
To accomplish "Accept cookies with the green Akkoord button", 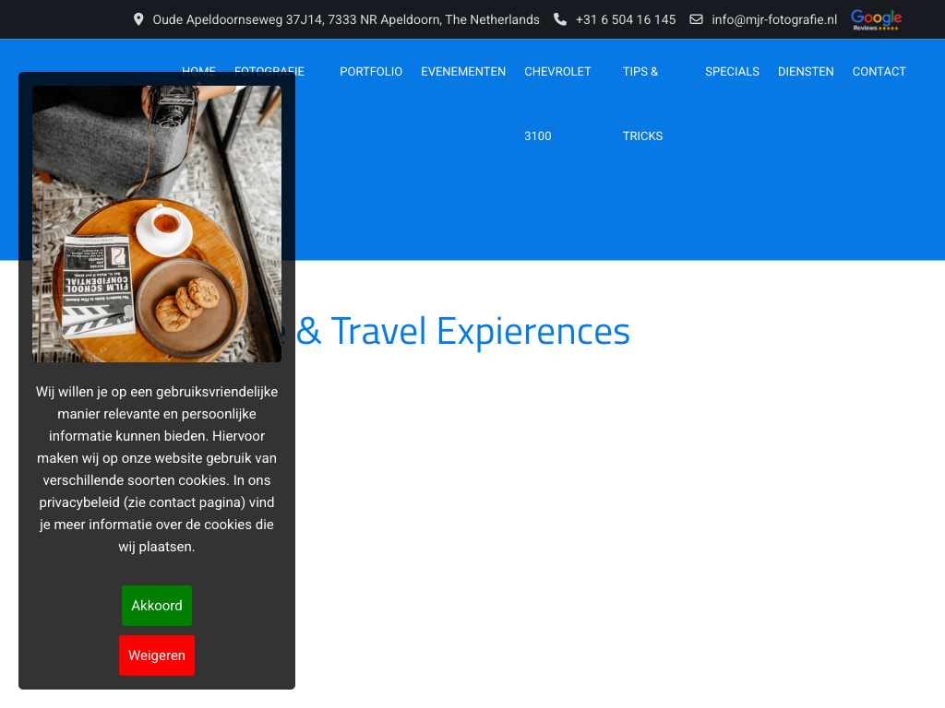I will 157,606.
